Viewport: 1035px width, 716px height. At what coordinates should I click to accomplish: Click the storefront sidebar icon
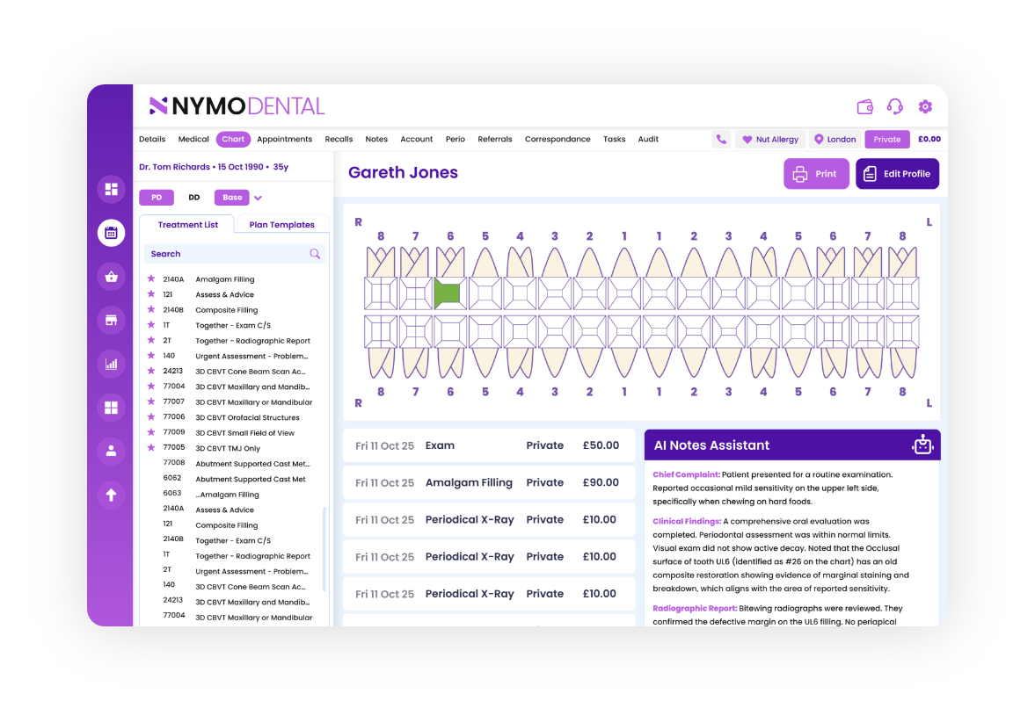coord(111,321)
